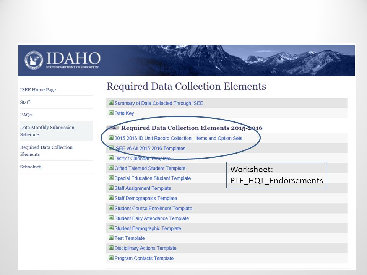Open Student Course Enrollment Template link

153,209
